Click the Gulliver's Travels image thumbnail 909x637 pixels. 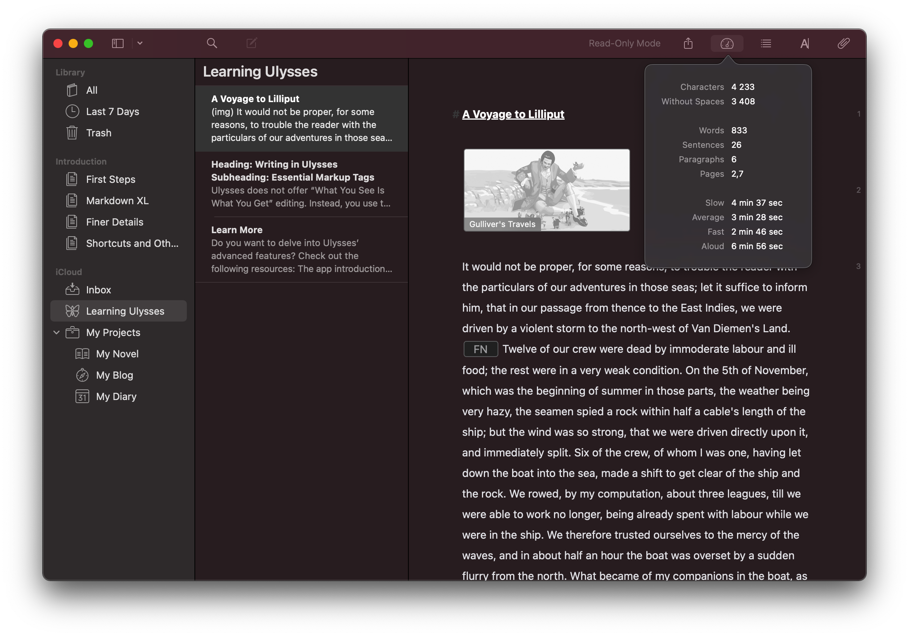click(x=546, y=190)
